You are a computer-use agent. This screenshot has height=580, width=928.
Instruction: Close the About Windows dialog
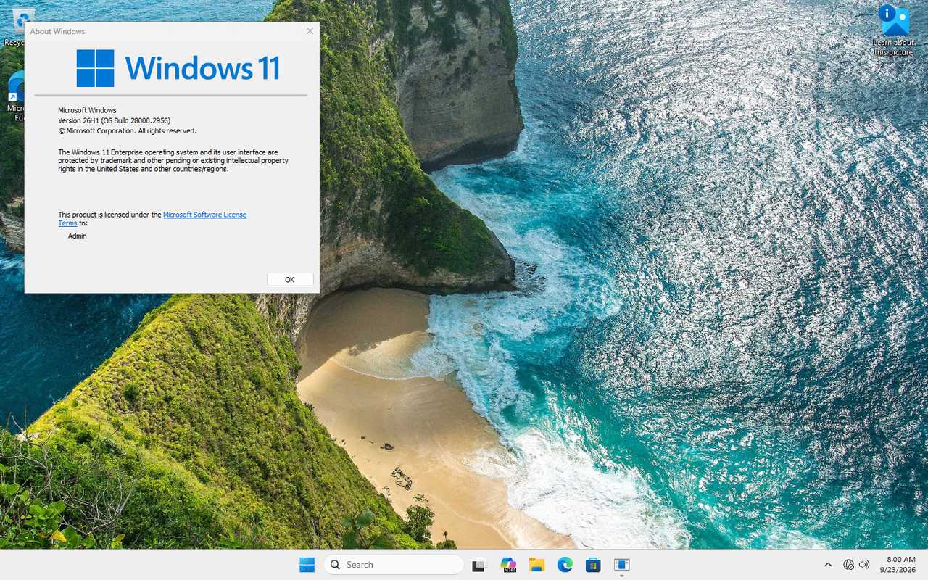[x=310, y=31]
